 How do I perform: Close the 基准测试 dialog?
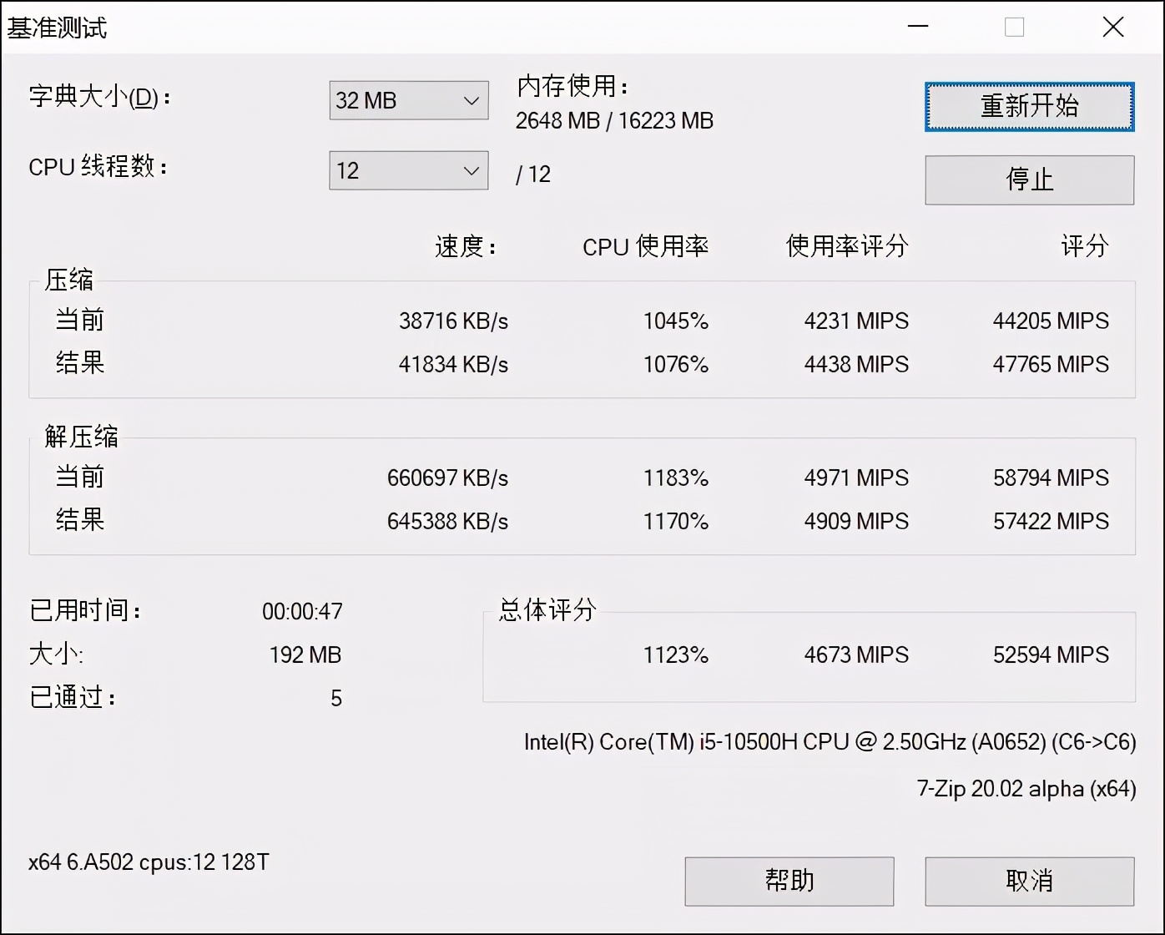[1113, 27]
